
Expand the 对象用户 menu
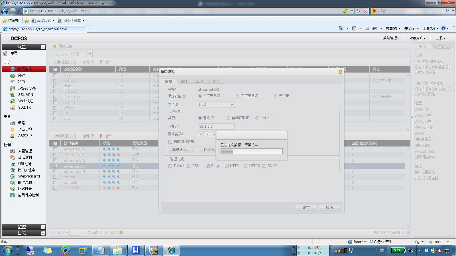[x=417, y=38]
